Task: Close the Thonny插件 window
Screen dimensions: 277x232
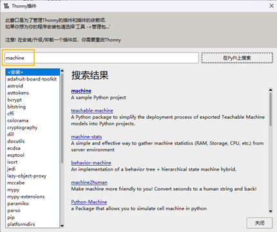Action: (x=271, y=6)
